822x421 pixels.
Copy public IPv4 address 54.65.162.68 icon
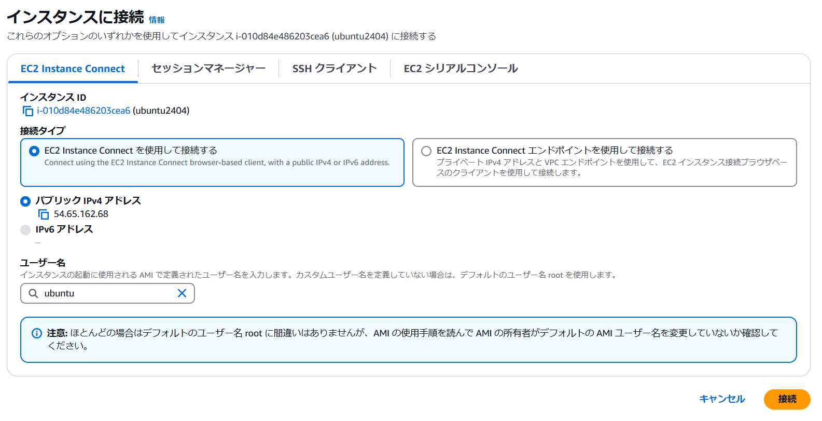pos(44,214)
